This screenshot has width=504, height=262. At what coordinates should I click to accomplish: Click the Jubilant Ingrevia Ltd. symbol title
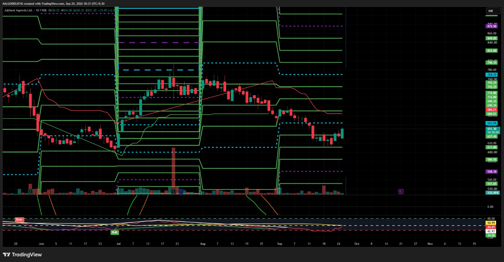coord(18,10)
